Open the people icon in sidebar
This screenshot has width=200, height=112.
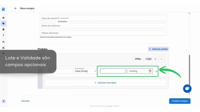pyautogui.click(x=4, y=48)
